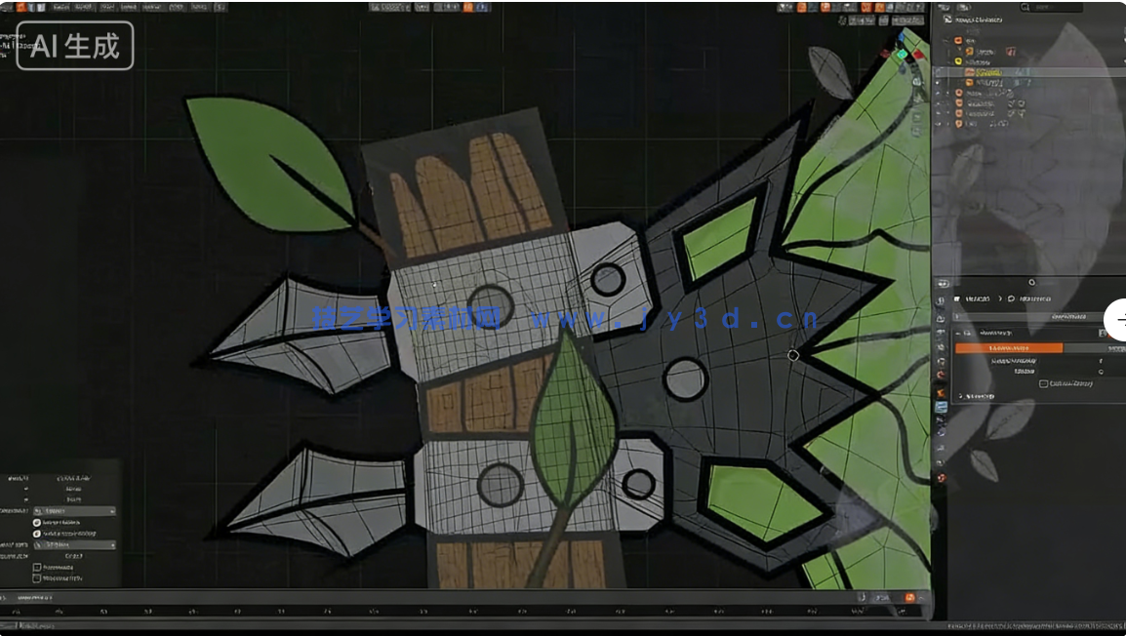
Task: Enable the last checkbox in bottom-left operator panel
Action: [x=38, y=577]
